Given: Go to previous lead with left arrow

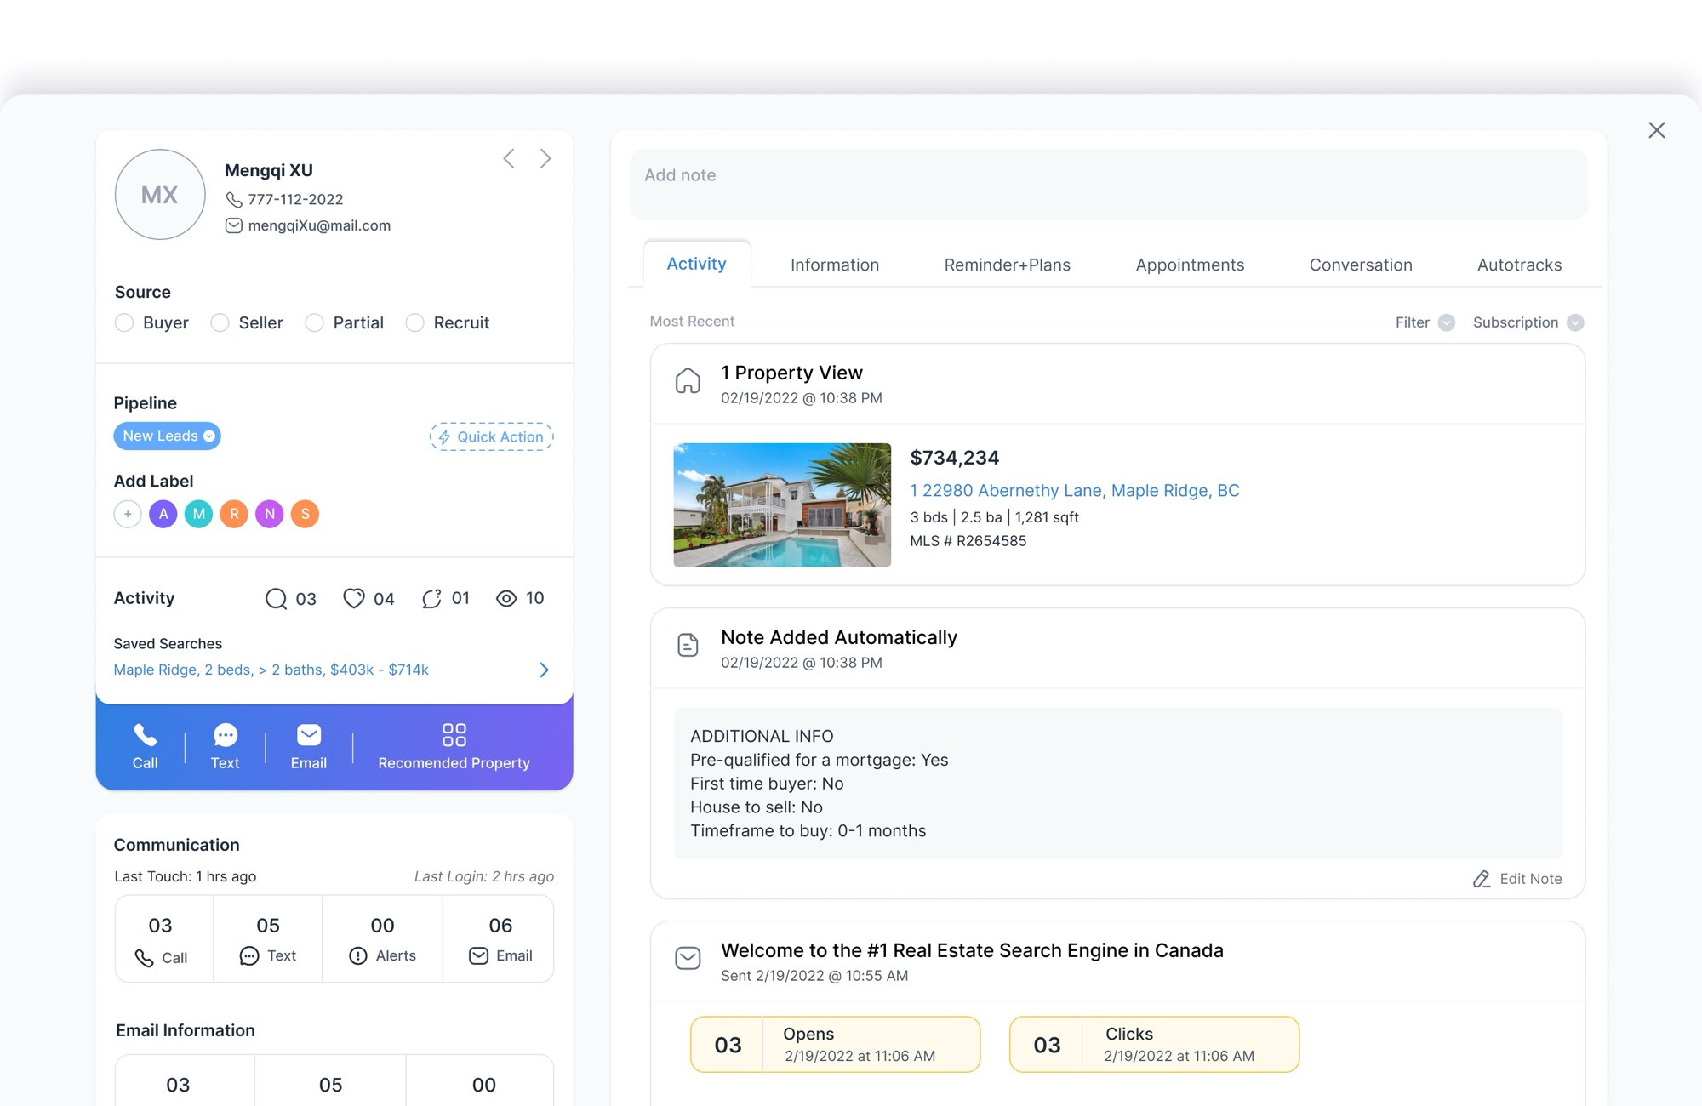Looking at the screenshot, I should [x=509, y=158].
